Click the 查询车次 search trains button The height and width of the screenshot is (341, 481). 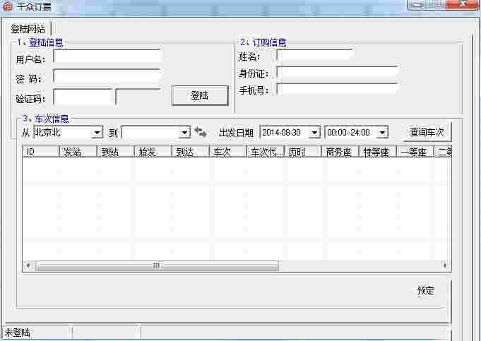click(x=427, y=132)
